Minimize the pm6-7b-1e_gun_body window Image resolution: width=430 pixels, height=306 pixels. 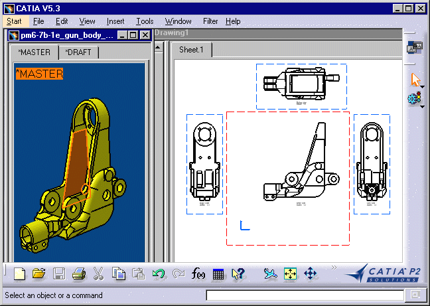click(x=122, y=35)
